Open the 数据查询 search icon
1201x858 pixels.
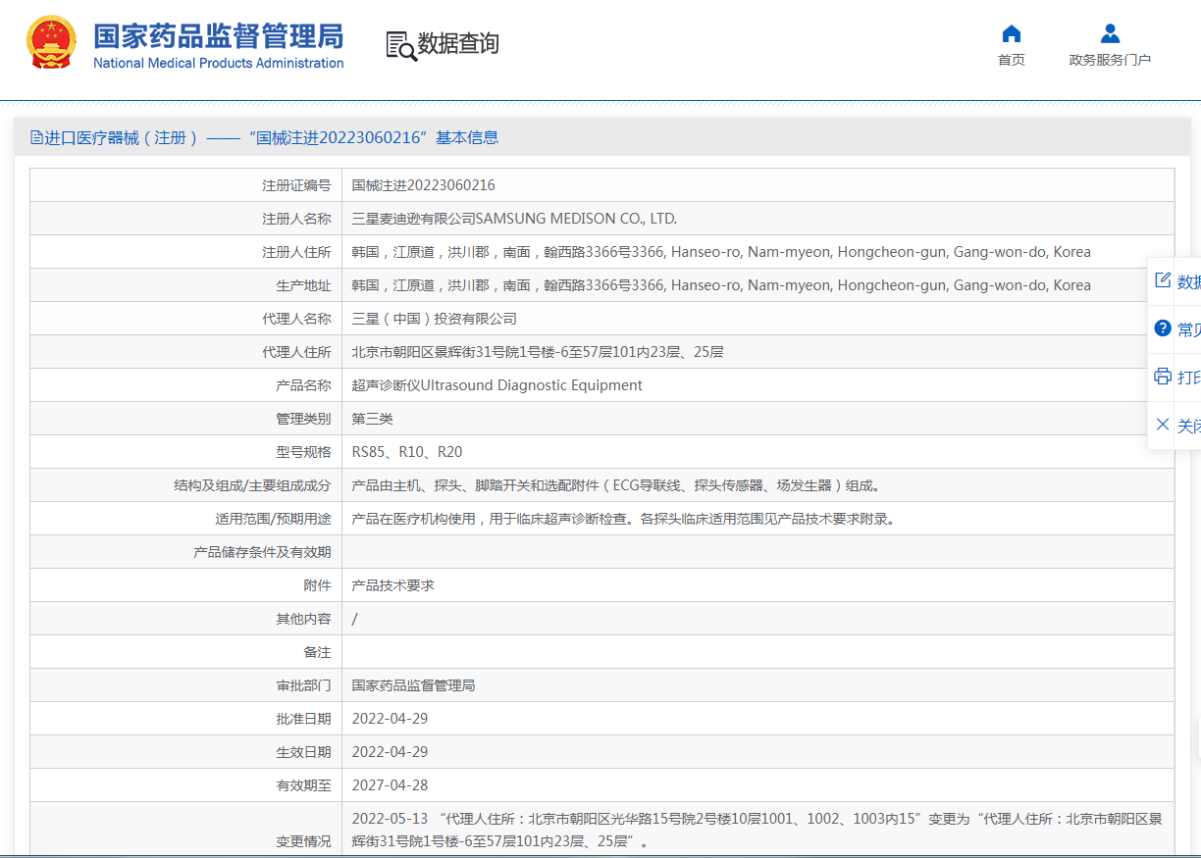click(x=400, y=45)
